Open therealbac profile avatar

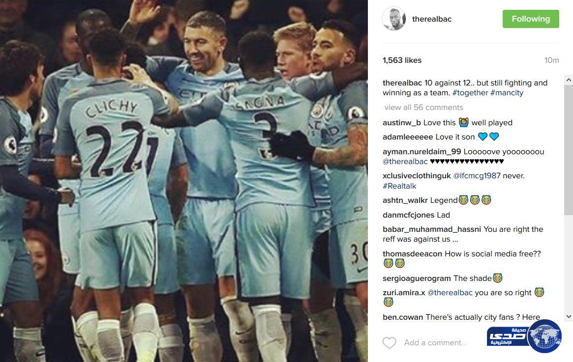394,19
